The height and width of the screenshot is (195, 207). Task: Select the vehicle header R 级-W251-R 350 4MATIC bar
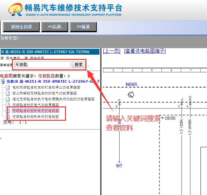50,52
